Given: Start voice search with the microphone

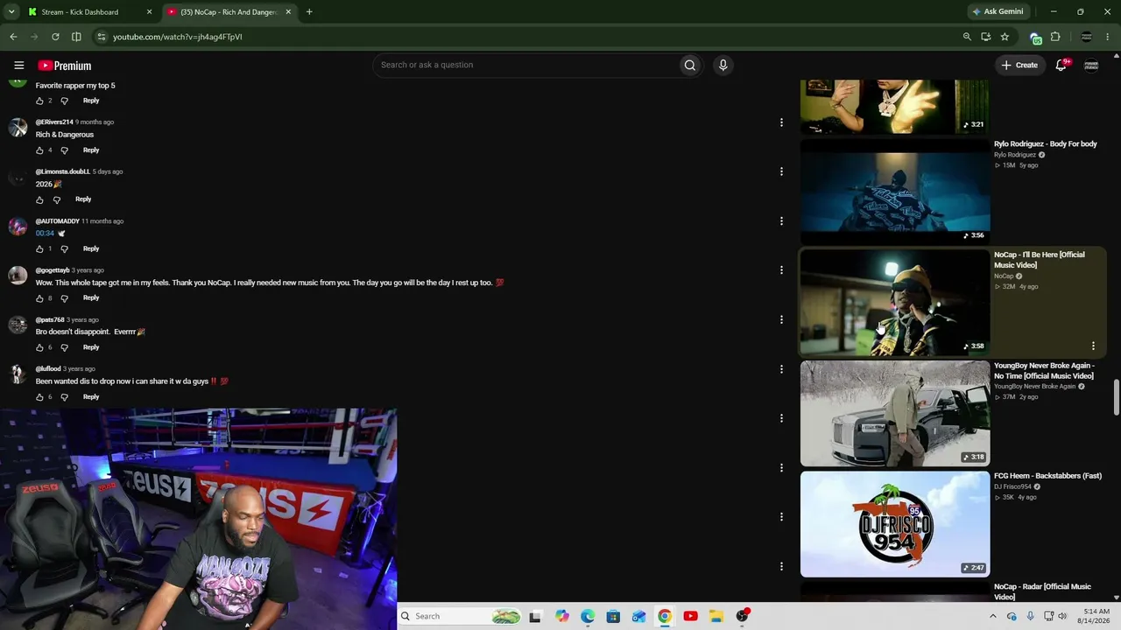Looking at the screenshot, I should coord(723,65).
